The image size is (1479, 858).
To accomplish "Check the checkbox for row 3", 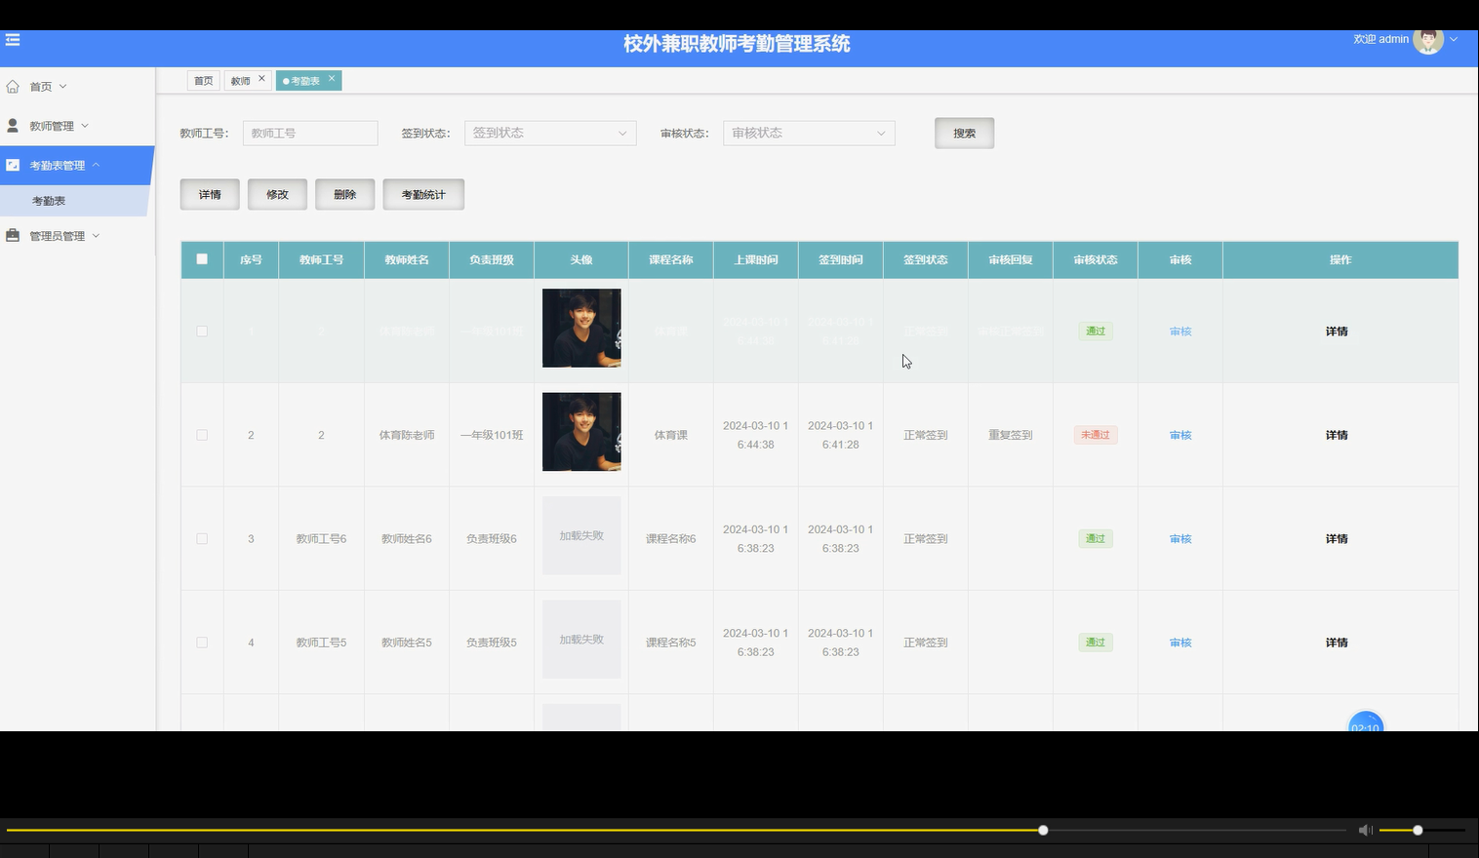I will point(202,538).
